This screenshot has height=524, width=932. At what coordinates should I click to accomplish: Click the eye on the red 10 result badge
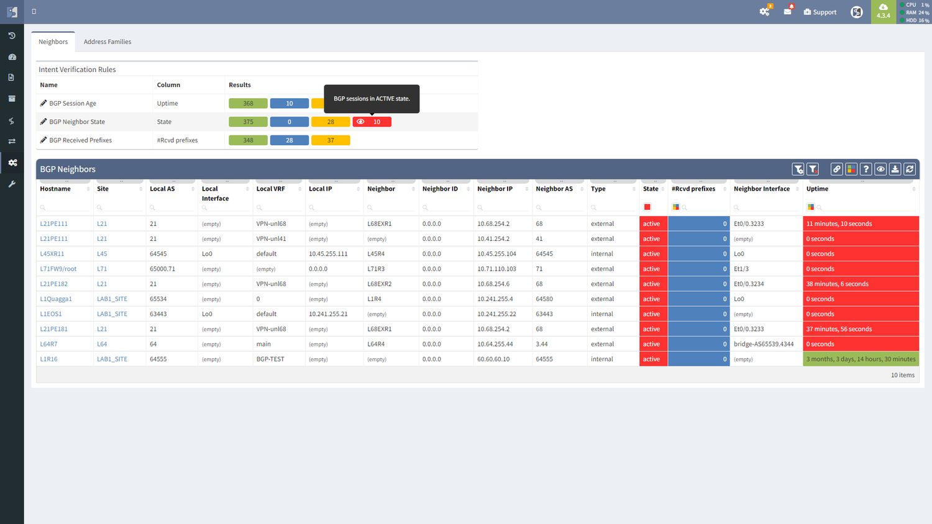pos(360,122)
